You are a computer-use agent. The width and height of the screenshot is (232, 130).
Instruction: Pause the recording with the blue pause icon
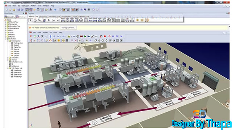pyautogui.click(x=113, y=36)
